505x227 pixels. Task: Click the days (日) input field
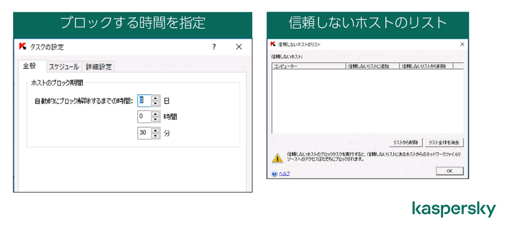[144, 101]
